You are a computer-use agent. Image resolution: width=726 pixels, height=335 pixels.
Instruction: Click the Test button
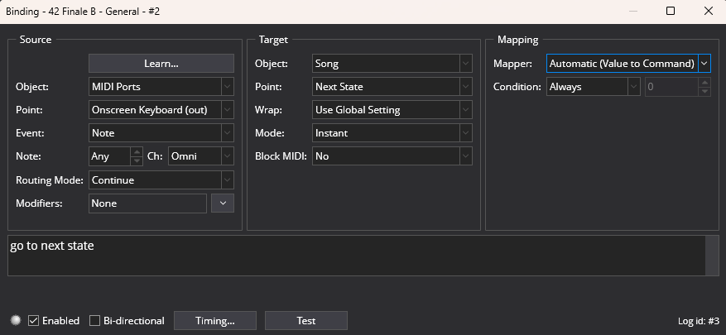coord(306,321)
